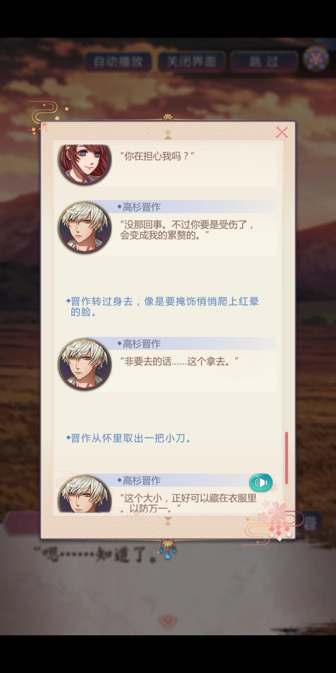This screenshot has width=336, height=673.
Task: Tap the 跳过 skip button
Action: pos(264,61)
